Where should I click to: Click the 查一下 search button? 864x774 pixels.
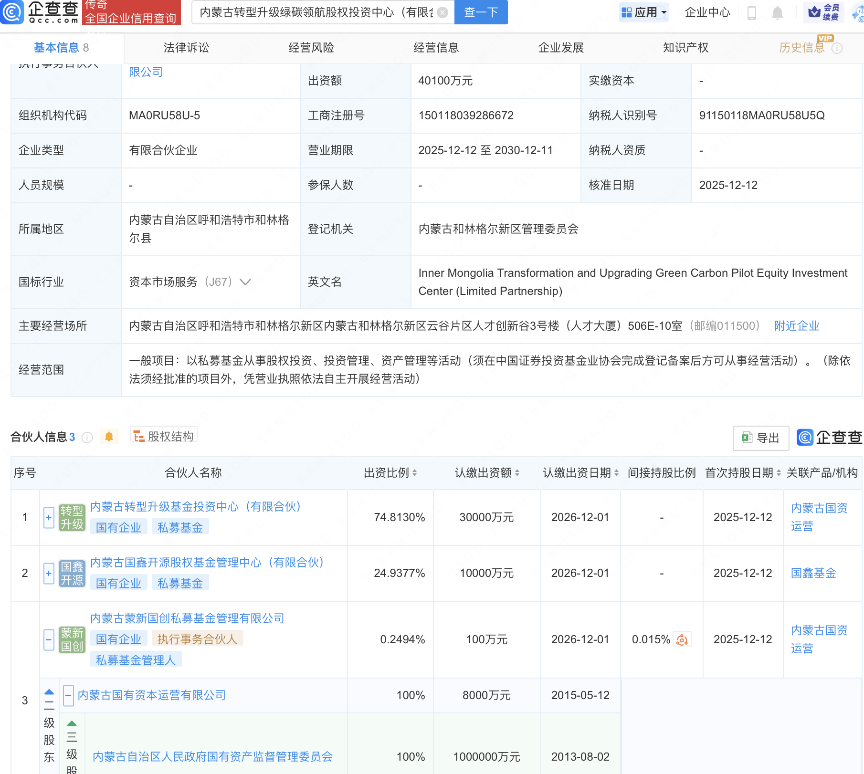coord(481,12)
